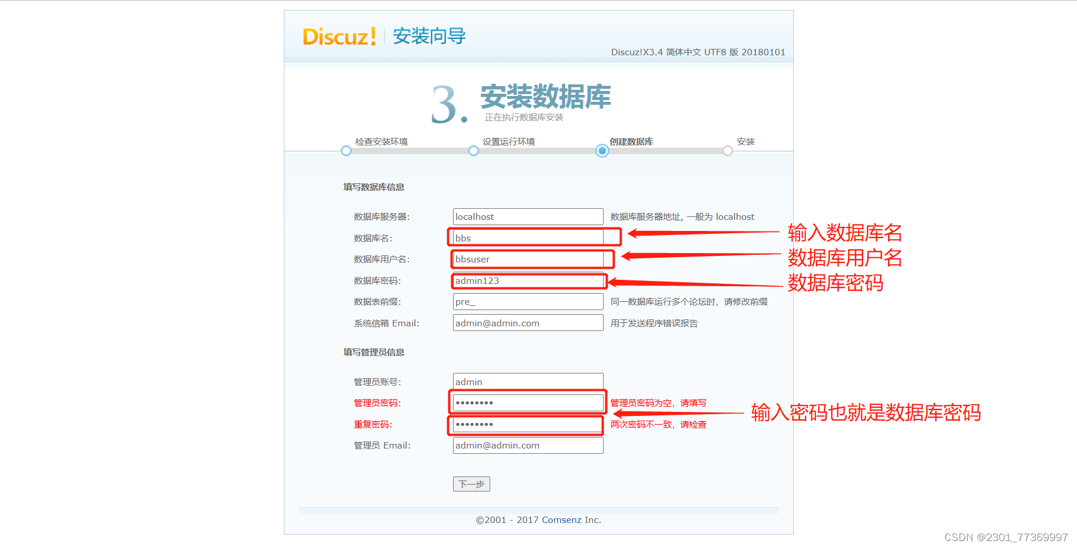Click the 创建数据库 step marker
The width and height of the screenshot is (1077, 548).
tap(602, 151)
